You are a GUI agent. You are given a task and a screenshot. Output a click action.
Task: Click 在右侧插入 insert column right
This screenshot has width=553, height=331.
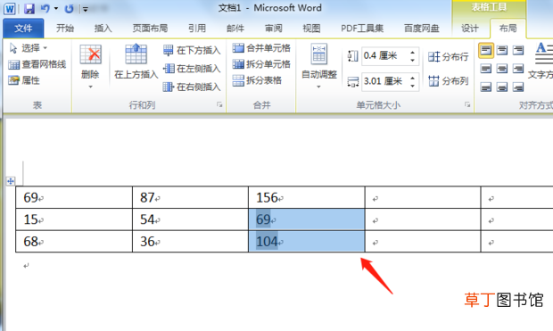coord(192,87)
